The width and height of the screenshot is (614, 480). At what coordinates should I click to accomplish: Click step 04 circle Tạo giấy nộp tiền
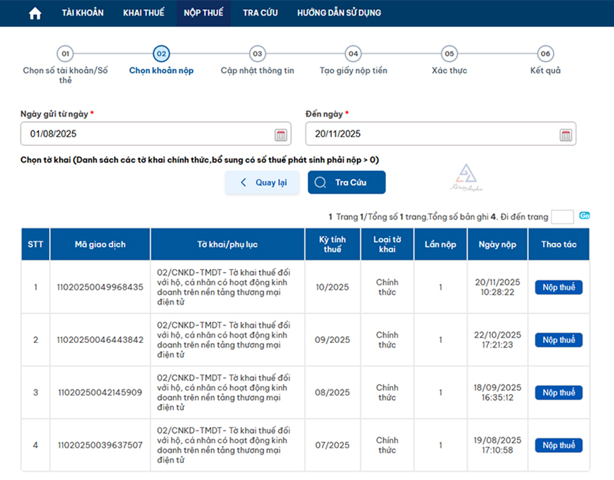pos(353,54)
